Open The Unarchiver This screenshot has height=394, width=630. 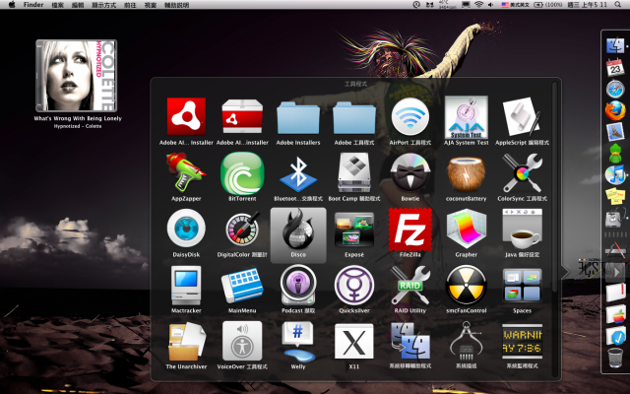186,342
